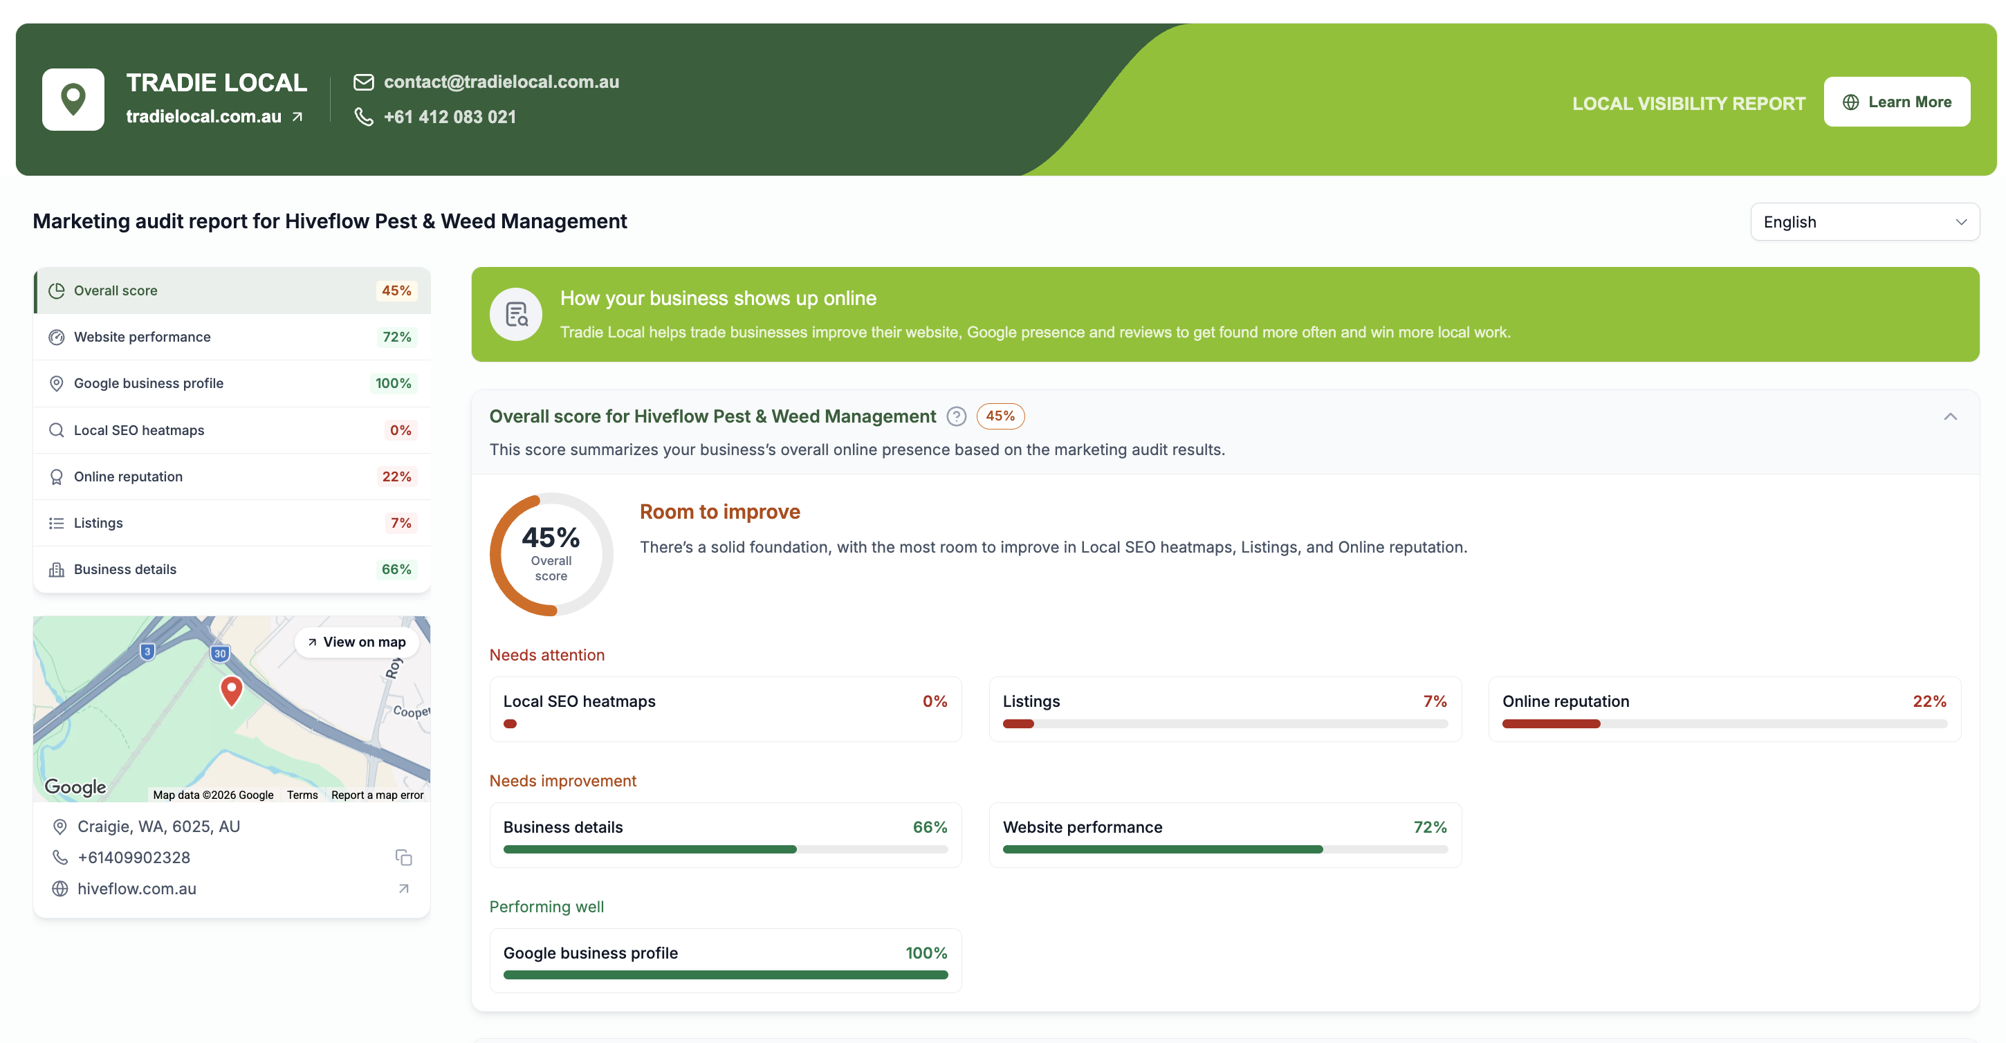Screen dimensions: 2006x1043
Task: Select Google business profile in the sidebar
Action: point(232,384)
